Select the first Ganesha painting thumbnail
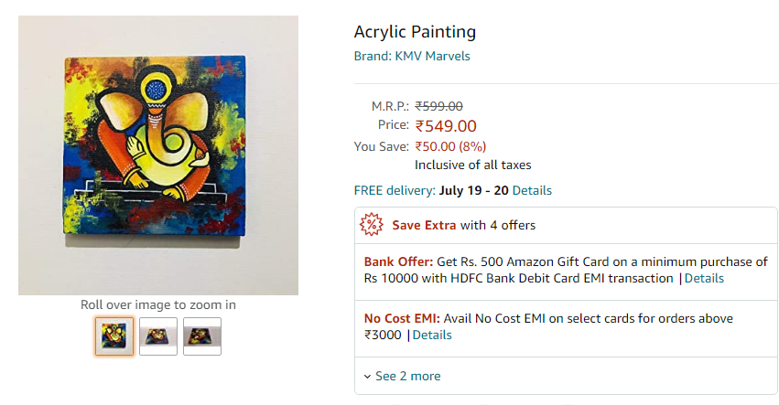Viewport: 779px width, 405px height. click(114, 336)
